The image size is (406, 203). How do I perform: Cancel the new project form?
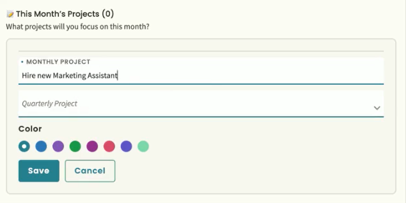(x=90, y=171)
